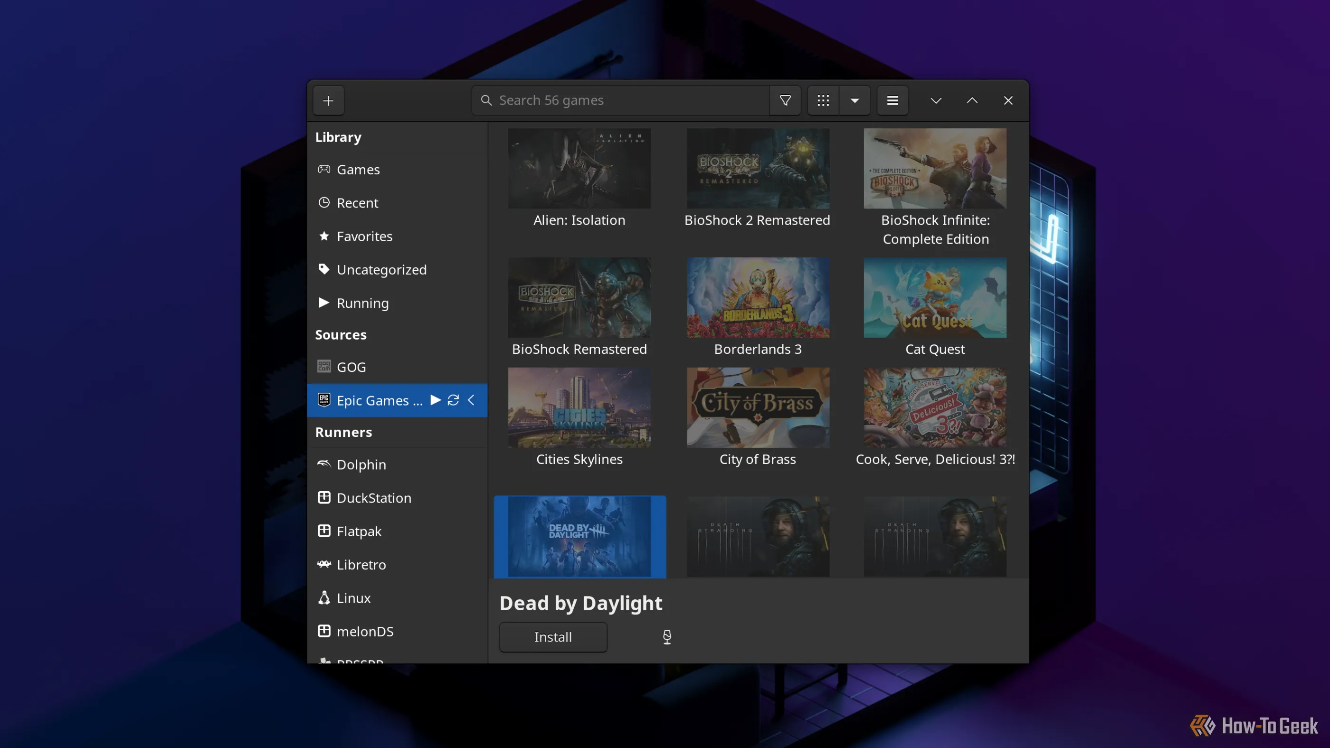Image resolution: width=1330 pixels, height=748 pixels.
Task: Select the GOG source
Action: click(x=397, y=367)
